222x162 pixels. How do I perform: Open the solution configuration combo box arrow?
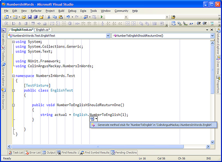pyautogui.click(x=126, y=17)
